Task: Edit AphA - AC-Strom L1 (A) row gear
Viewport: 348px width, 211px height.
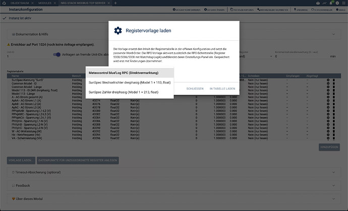Action: point(328,101)
